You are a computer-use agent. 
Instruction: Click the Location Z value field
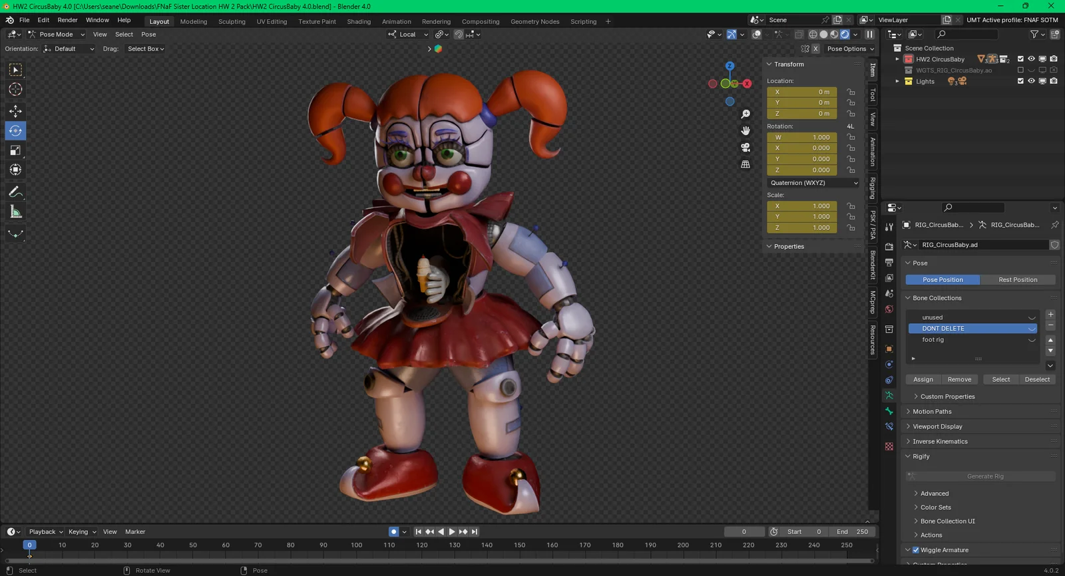coord(802,114)
